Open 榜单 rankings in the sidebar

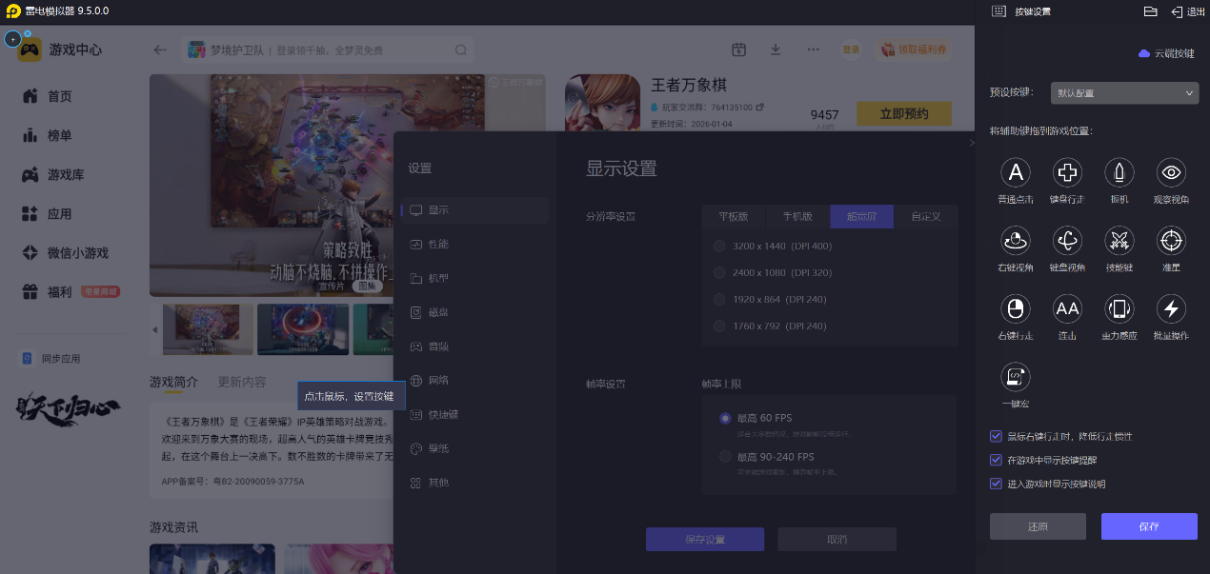point(59,135)
